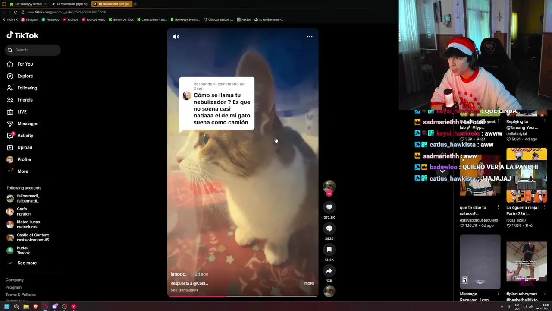Open a new browser tab
Screen dimensions: 552x311
coord(135,4)
